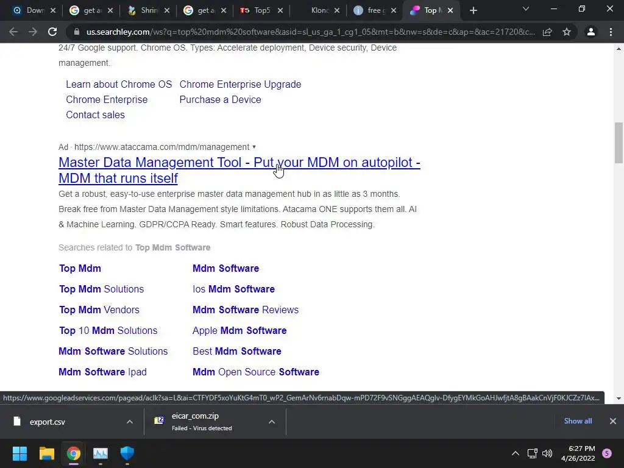Open the performance monitor taskbar app
The width and height of the screenshot is (624, 468).
pos(101,453)
